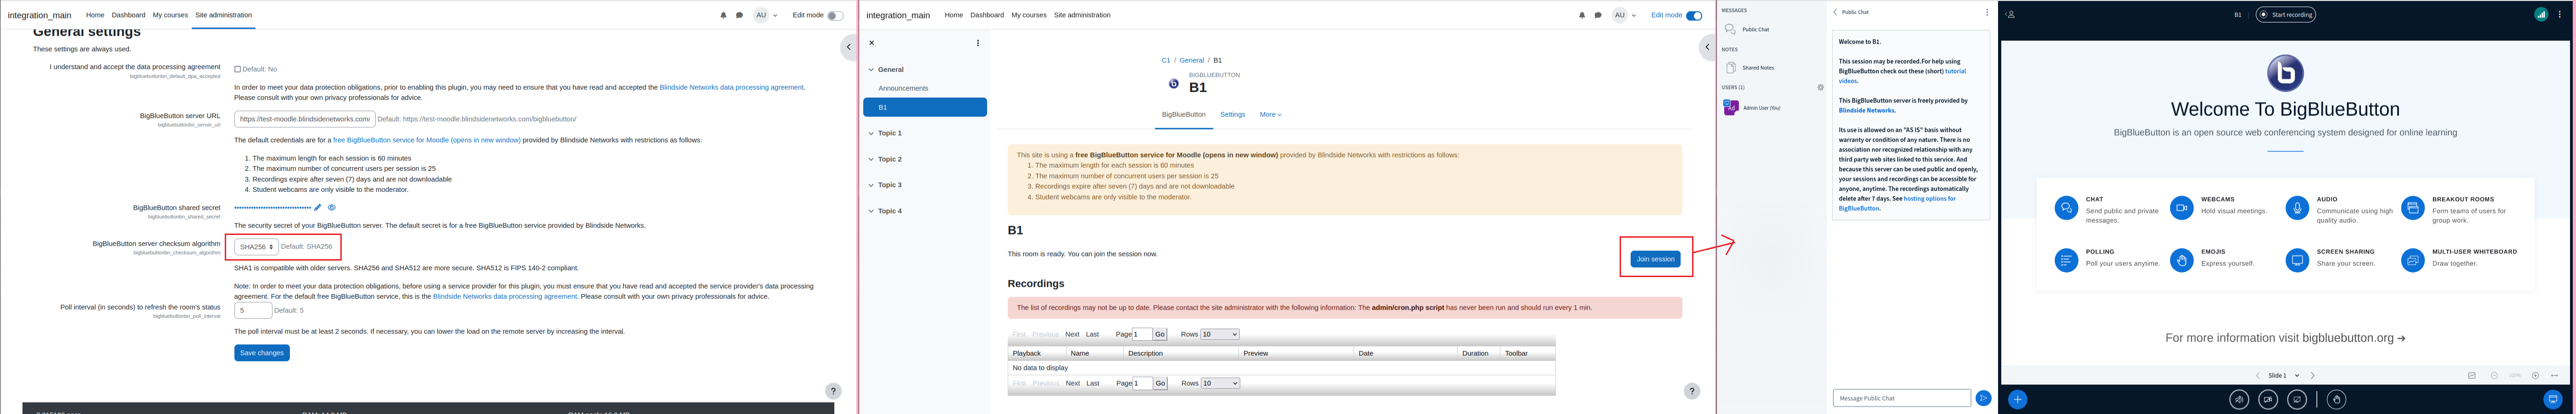This screenshot has height=414, width=2576.
Task: Select Admin User avatar in users list
Action: tap(1730, 108)
